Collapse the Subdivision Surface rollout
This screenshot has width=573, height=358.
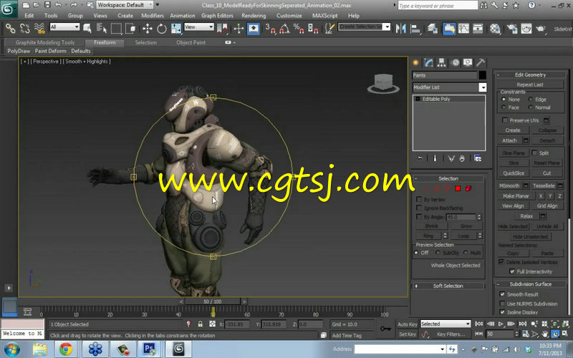pos(530,284)
